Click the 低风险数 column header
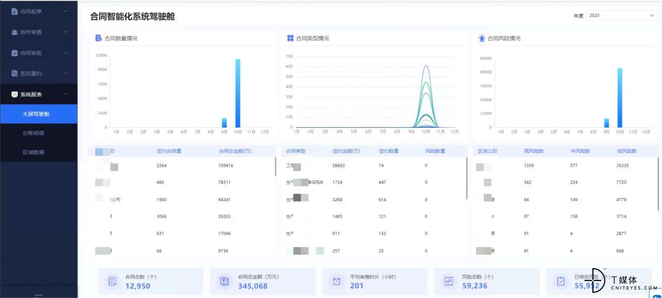Image resolution: width=662 pixels, height=298 pixels. [627, 151]
